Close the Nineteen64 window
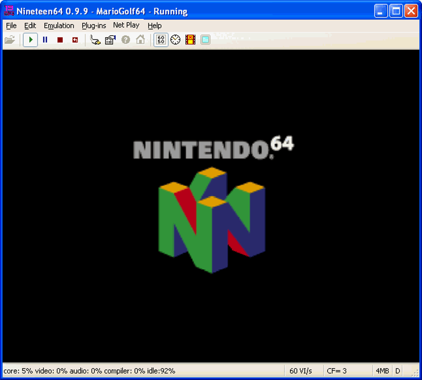 [411, 11]
